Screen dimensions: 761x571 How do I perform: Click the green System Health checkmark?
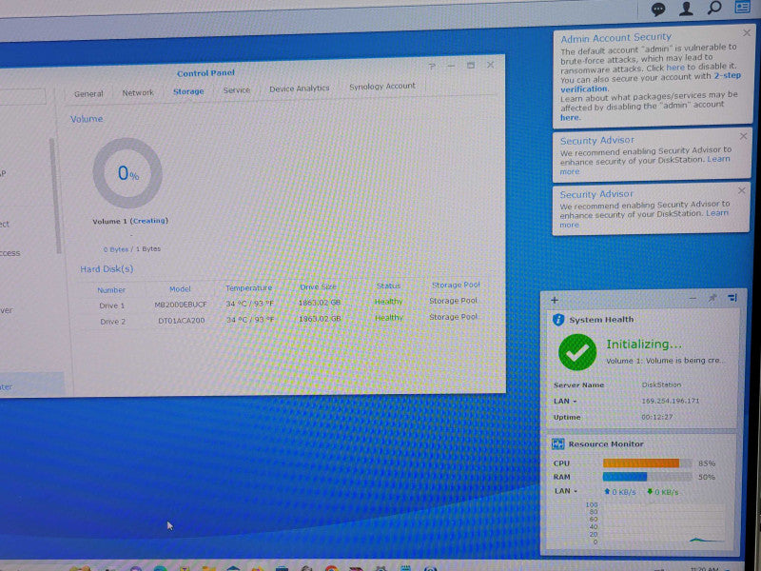tap(577, 352)
